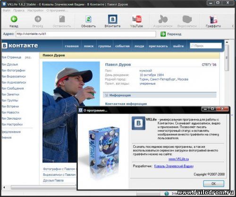
Task: Open события in site navigation
Action: (x=122, y=46)
